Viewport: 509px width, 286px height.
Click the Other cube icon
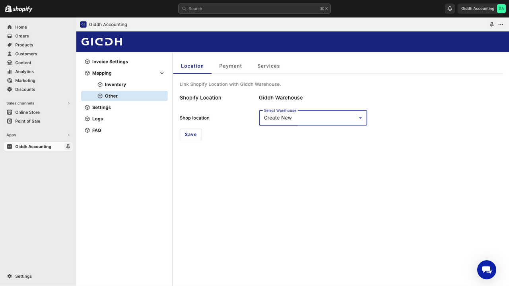[x=100, y=96]
